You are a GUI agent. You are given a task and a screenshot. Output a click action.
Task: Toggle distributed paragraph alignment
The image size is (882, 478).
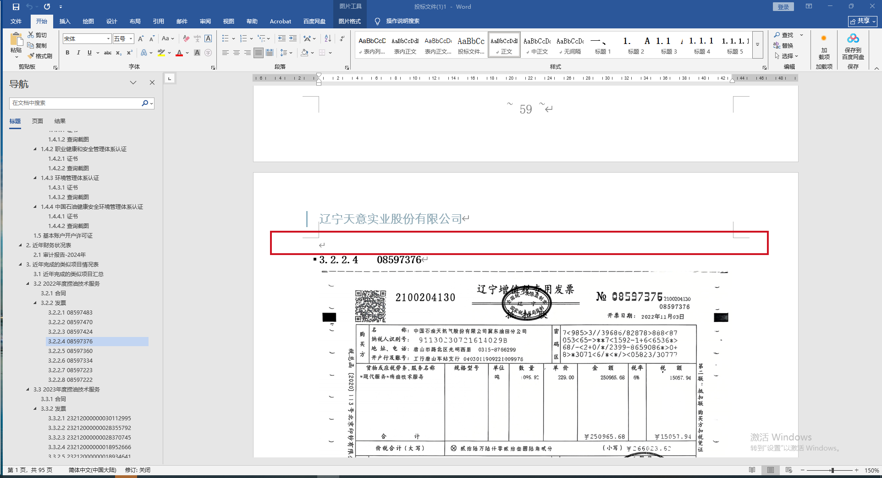point(270,53)
